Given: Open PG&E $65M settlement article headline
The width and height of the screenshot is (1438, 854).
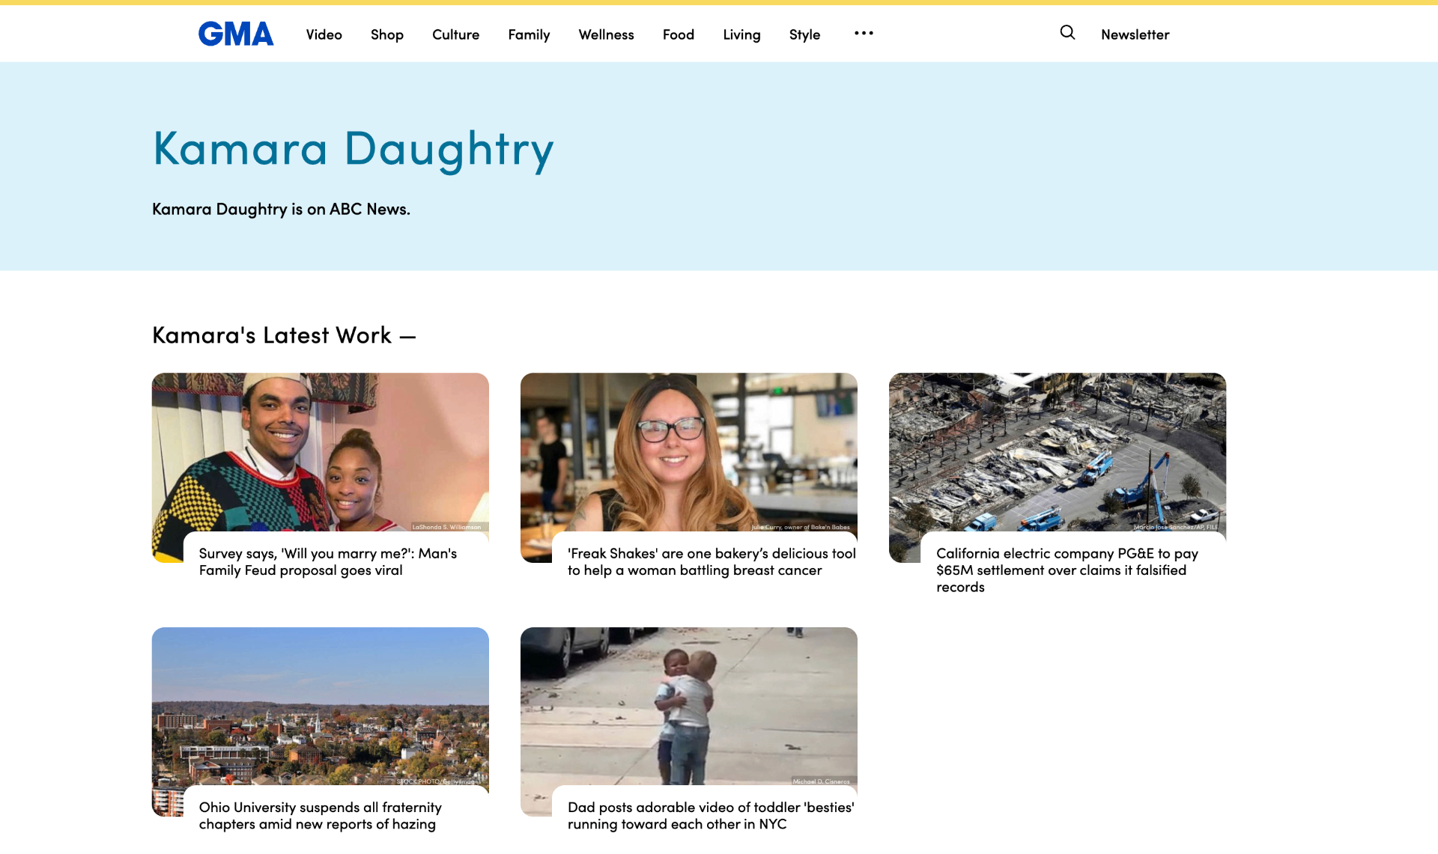Looking at the screenshot, I should (1067, 570).
